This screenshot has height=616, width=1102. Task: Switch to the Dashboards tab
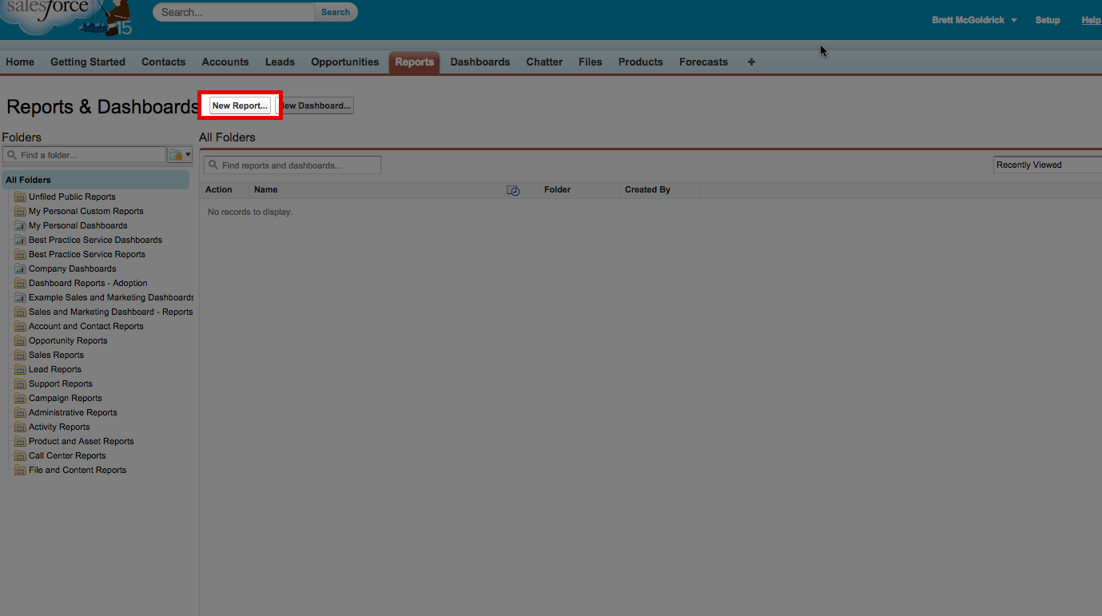pos(480,62)
